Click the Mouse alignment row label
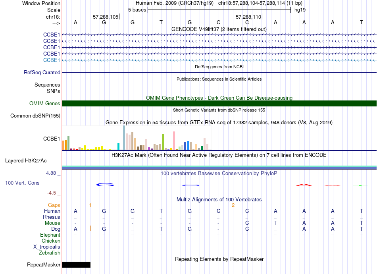The width and height of the screenshot is (377, 274). [x=52, y=223]
